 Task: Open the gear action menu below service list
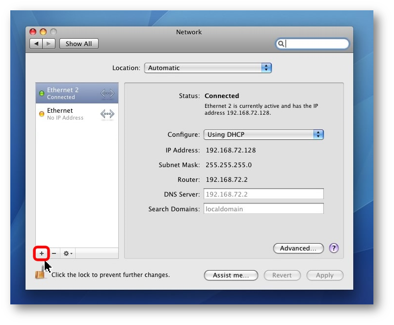click(68, 253)
